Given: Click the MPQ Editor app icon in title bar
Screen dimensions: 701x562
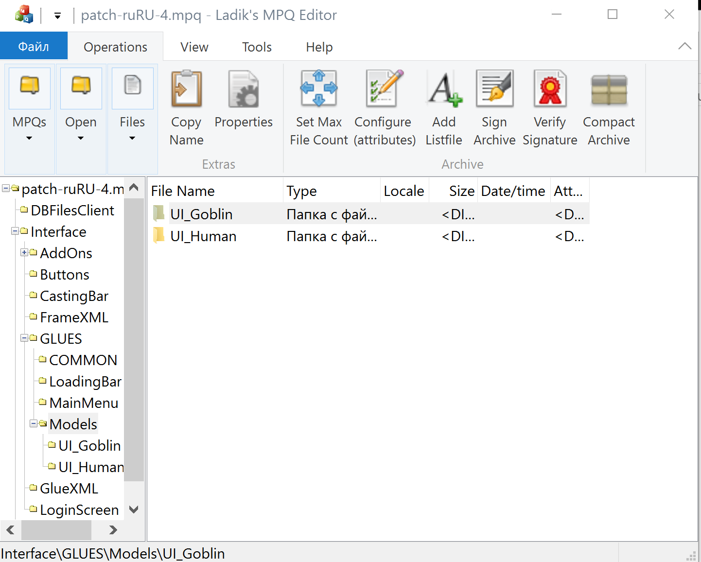Looking at the screenshot, I should [x=24, y=15].
